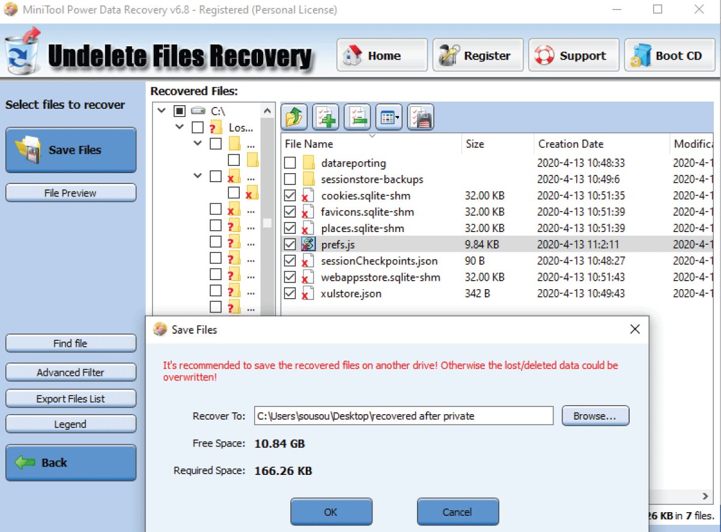
Task: Click the 342 B size cell
Action: pos(477,294)
